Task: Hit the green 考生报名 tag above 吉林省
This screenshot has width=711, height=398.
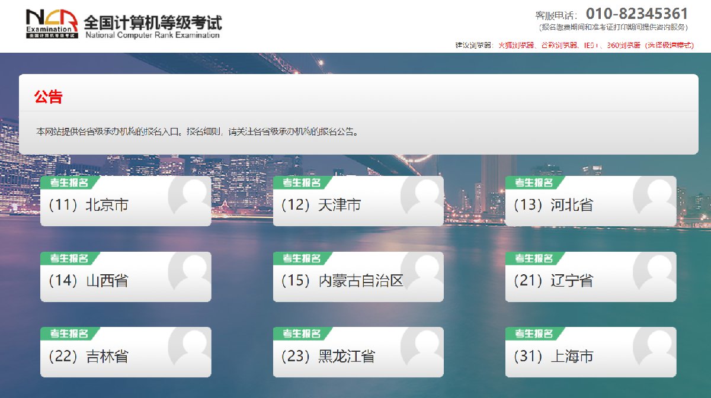Action: [x=69, y=334]
